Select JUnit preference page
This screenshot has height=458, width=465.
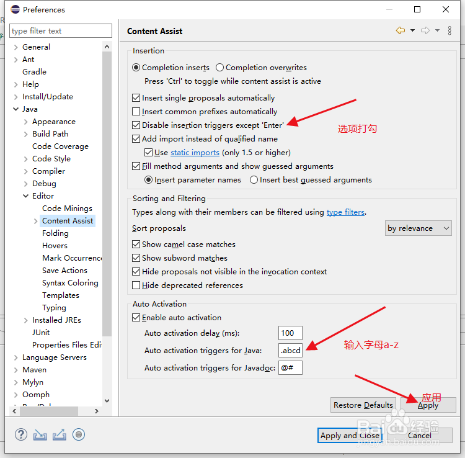click(x=41, y=333)
